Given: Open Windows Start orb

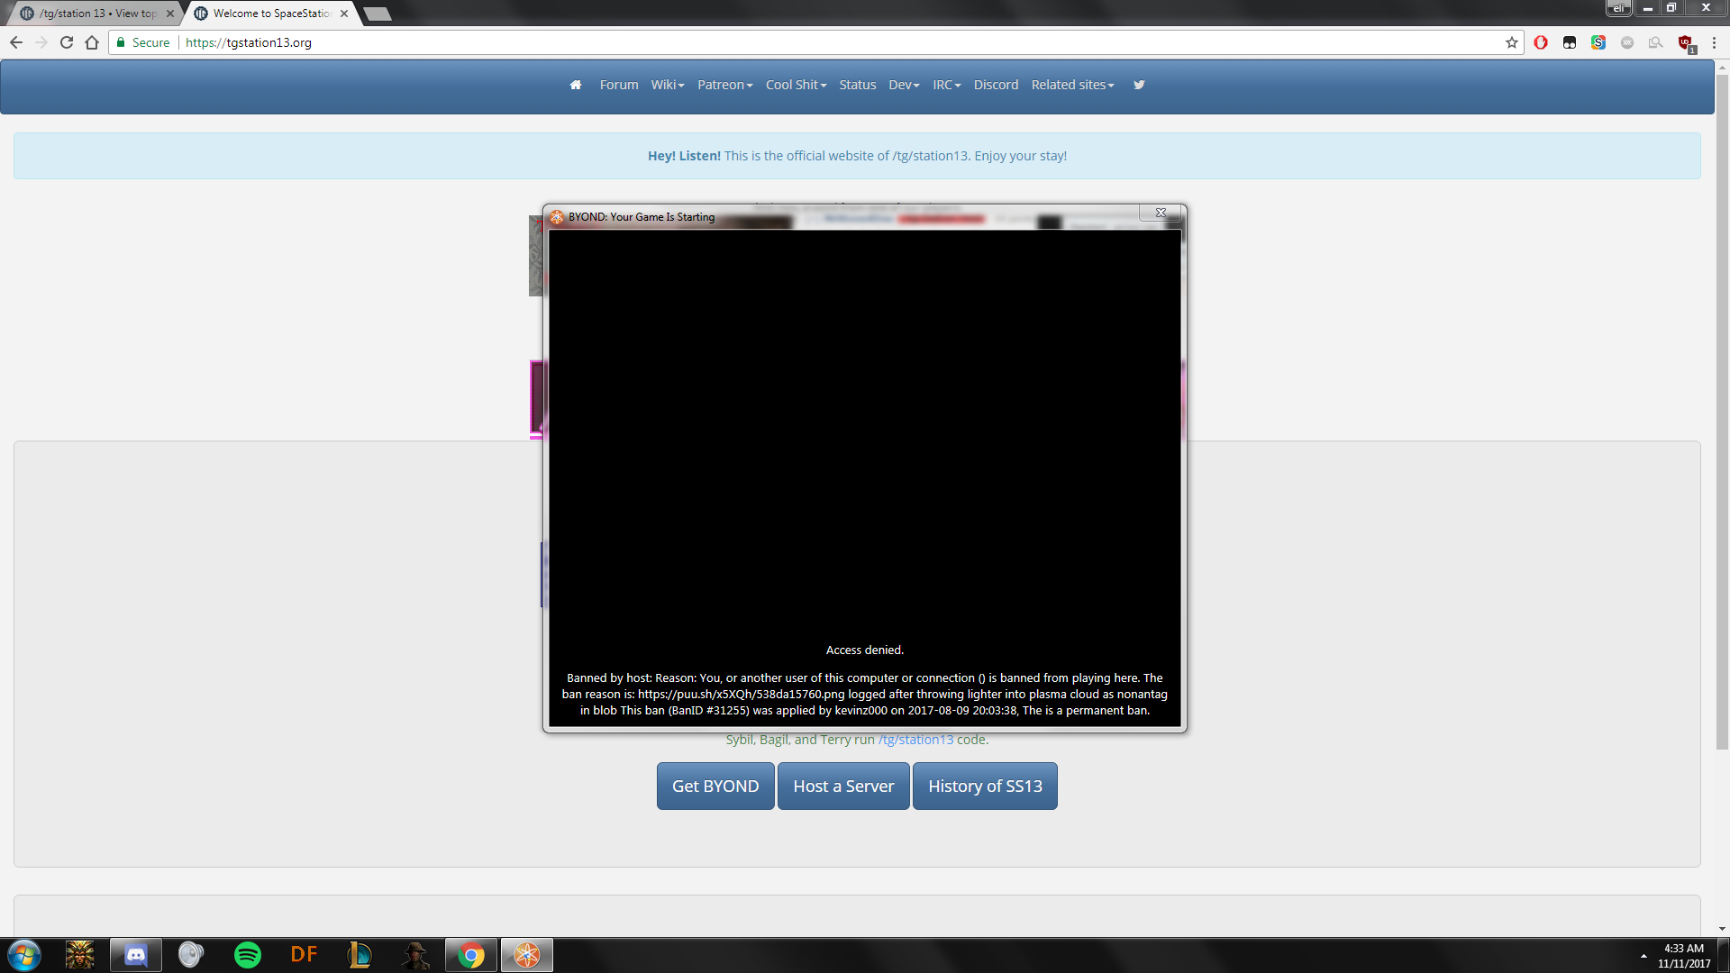Looking at the screenshot, I should coord(24,955).
